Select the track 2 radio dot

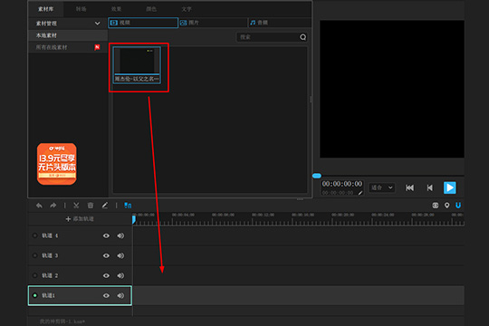click(35, 276)
